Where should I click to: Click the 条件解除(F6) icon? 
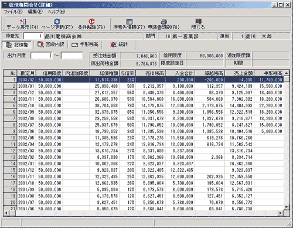91,21
